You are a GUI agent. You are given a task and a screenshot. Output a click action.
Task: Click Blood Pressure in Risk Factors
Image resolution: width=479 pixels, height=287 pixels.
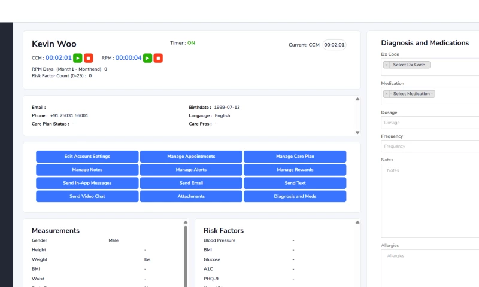coord(220,240)
